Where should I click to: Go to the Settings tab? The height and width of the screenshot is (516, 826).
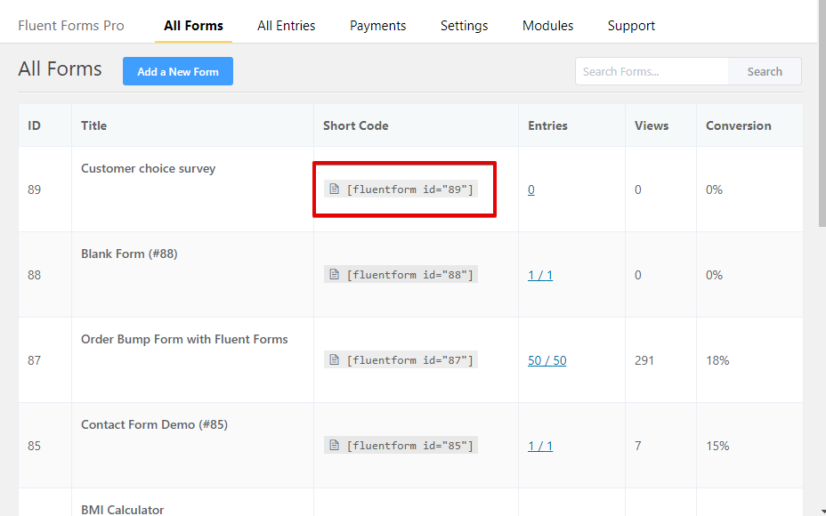pos(464,25)
